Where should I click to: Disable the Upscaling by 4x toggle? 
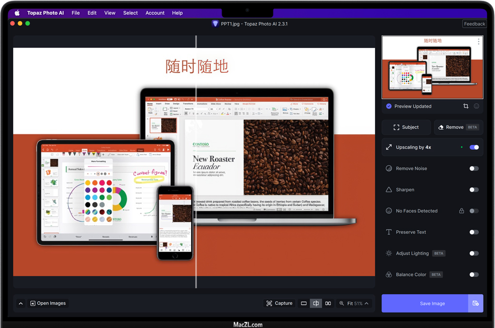[x=474, y=147]
